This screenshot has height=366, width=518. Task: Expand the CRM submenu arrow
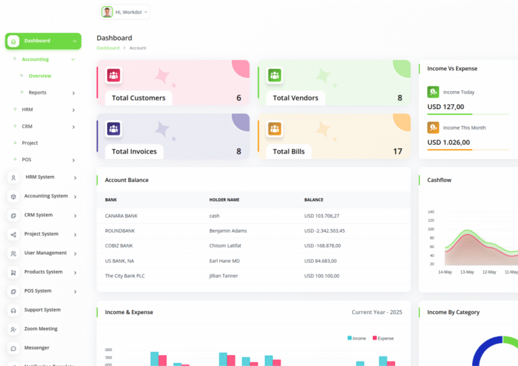[x=74, y=127]
